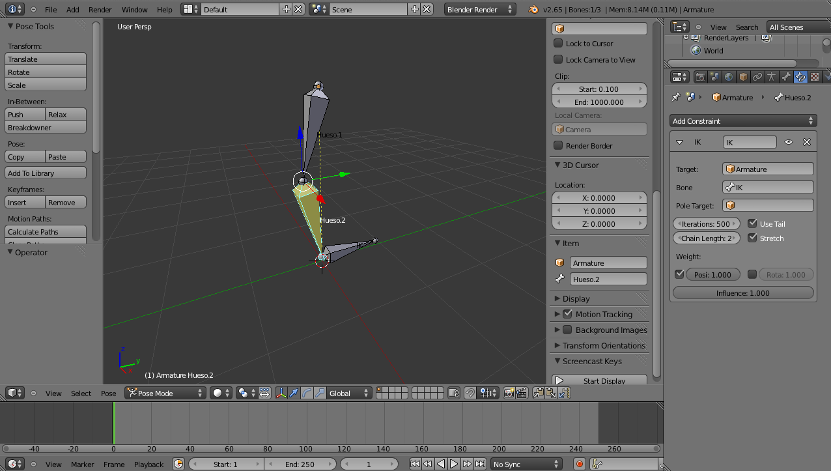Viewport: 831px width, 471px height.
Task: Switch to Armature data tab (stick figure icon)
Action: pos(772,77)
